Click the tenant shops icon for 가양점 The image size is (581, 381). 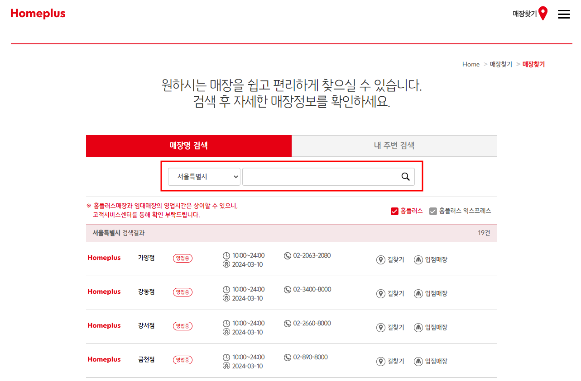coord(418,260)
